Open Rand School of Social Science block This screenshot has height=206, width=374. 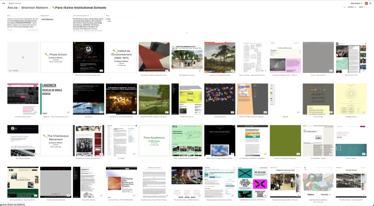(x=88, y=141)
